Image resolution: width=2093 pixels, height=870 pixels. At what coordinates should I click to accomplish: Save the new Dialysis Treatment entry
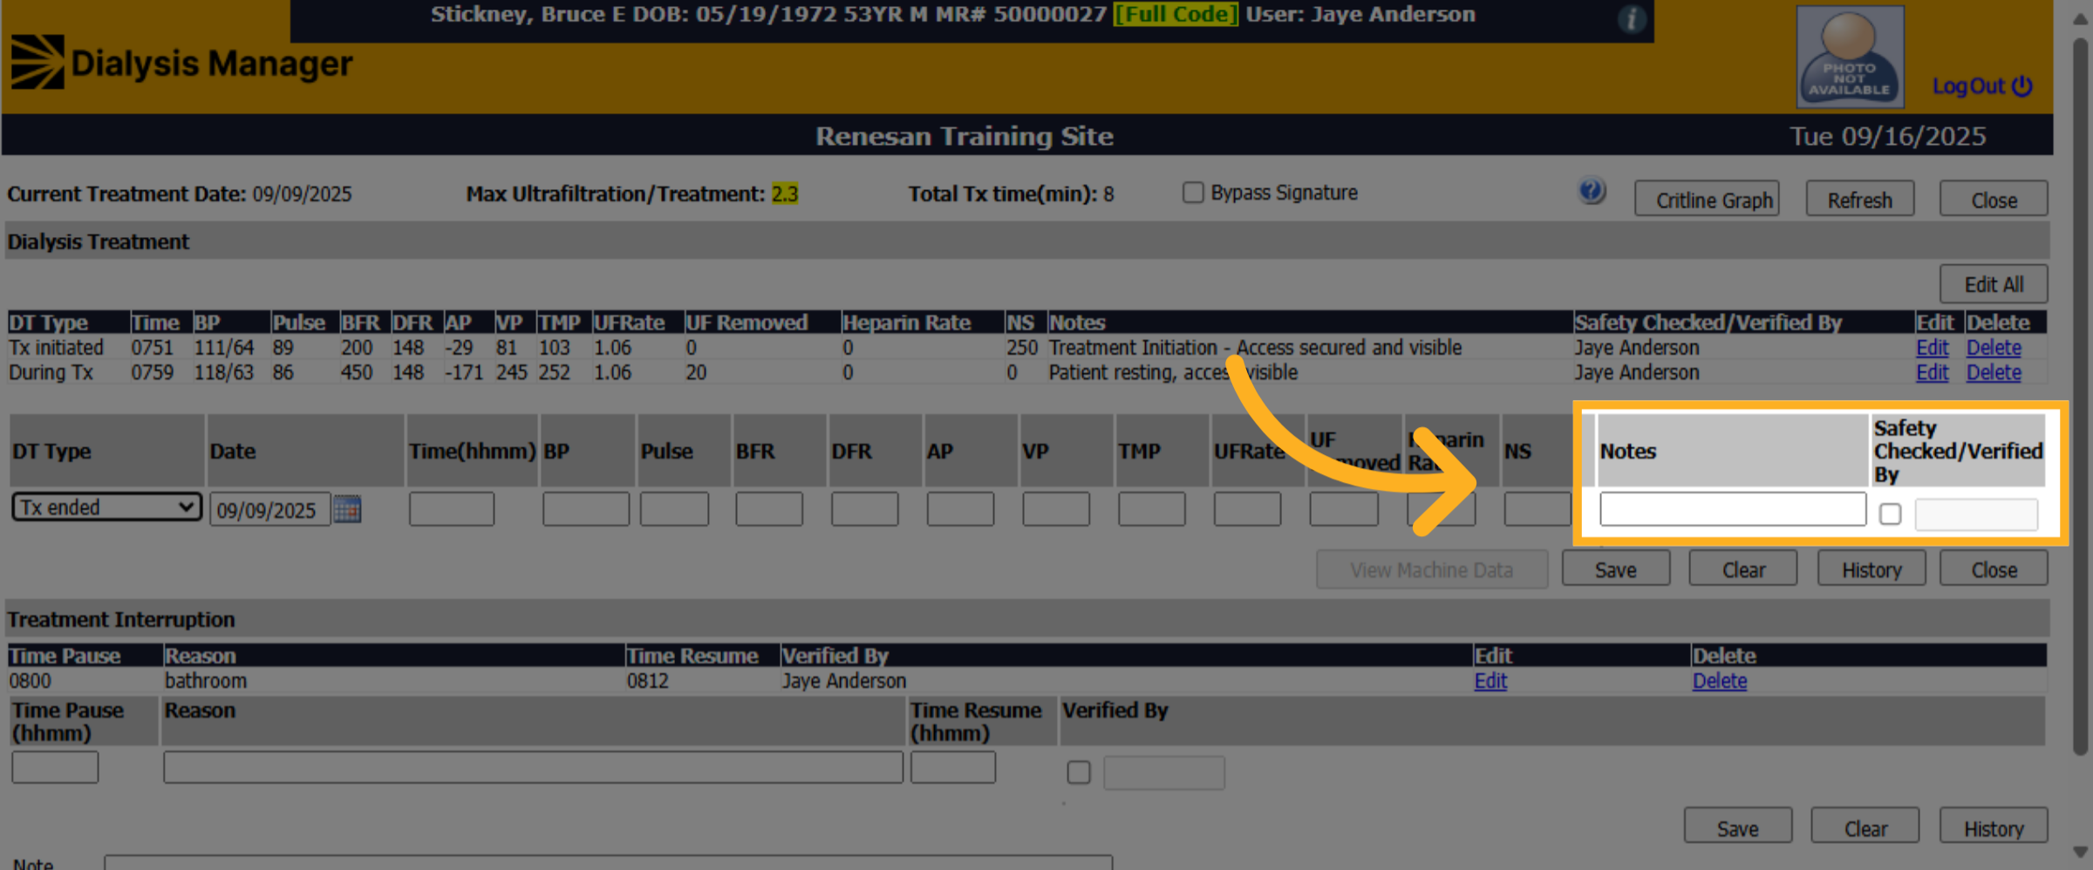pyautogui.click(x=1616, y=569)
